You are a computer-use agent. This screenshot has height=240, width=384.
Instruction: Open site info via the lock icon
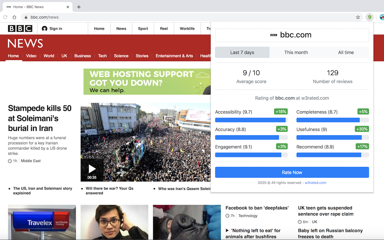click(26, 17)
